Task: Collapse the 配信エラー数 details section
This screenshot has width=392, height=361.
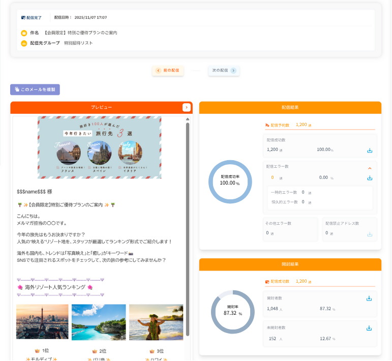Action: (370, 168)
